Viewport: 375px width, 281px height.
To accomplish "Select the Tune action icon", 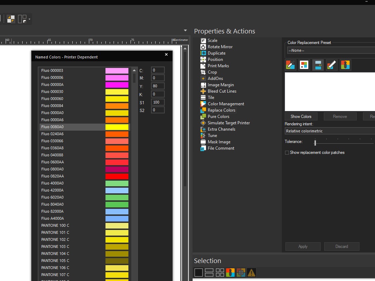I will point(203,135).
